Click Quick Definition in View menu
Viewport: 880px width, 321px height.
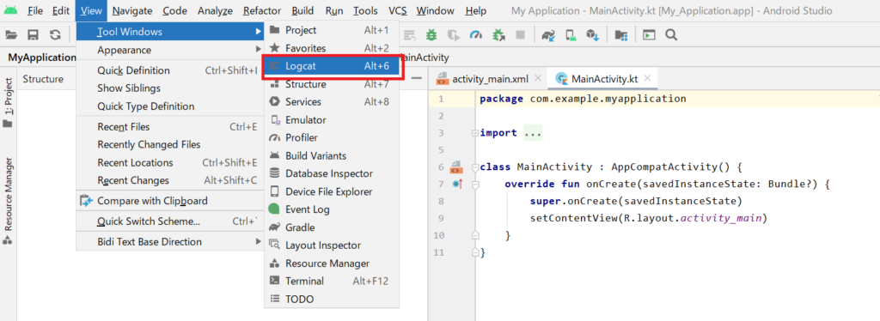(x=170, y=70)
